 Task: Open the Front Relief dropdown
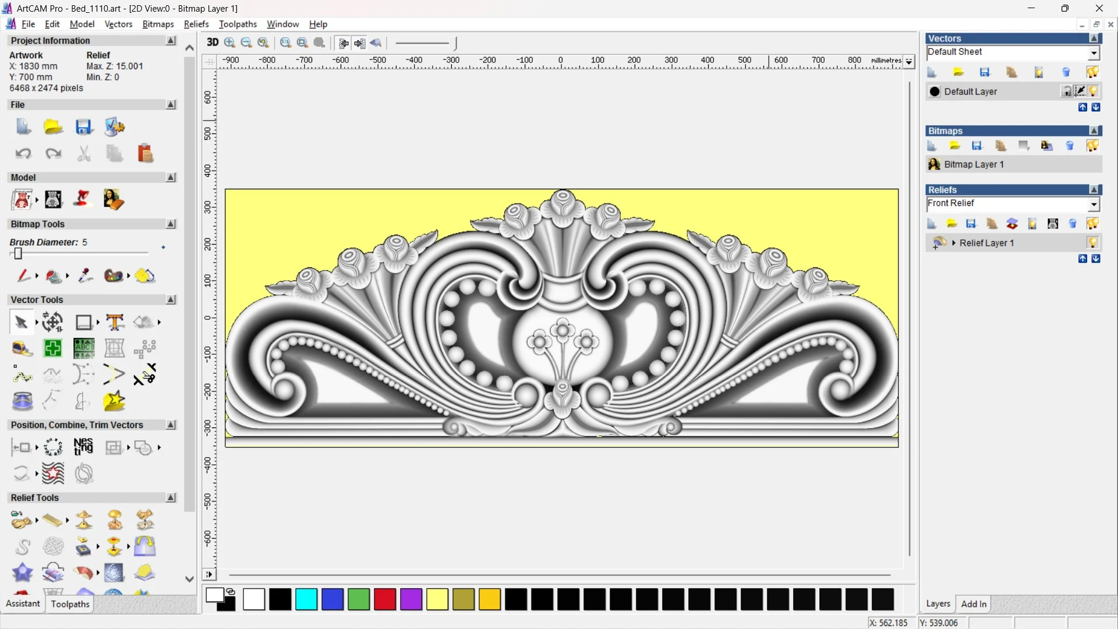coord(1094,204)
